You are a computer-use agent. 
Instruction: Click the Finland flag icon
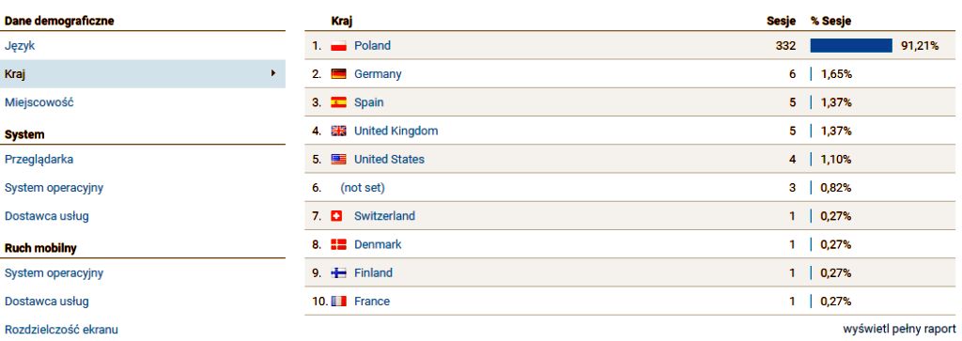[x=338, y=273]
